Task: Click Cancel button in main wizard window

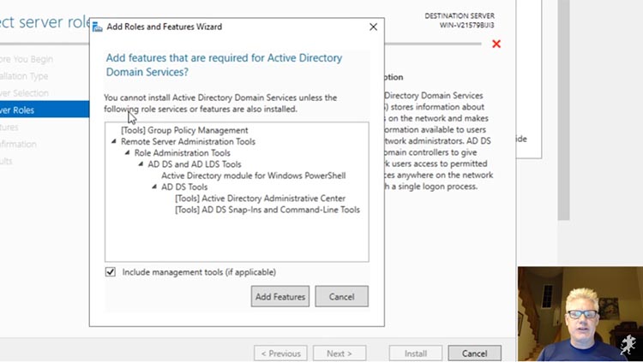Action: point(474,353)
